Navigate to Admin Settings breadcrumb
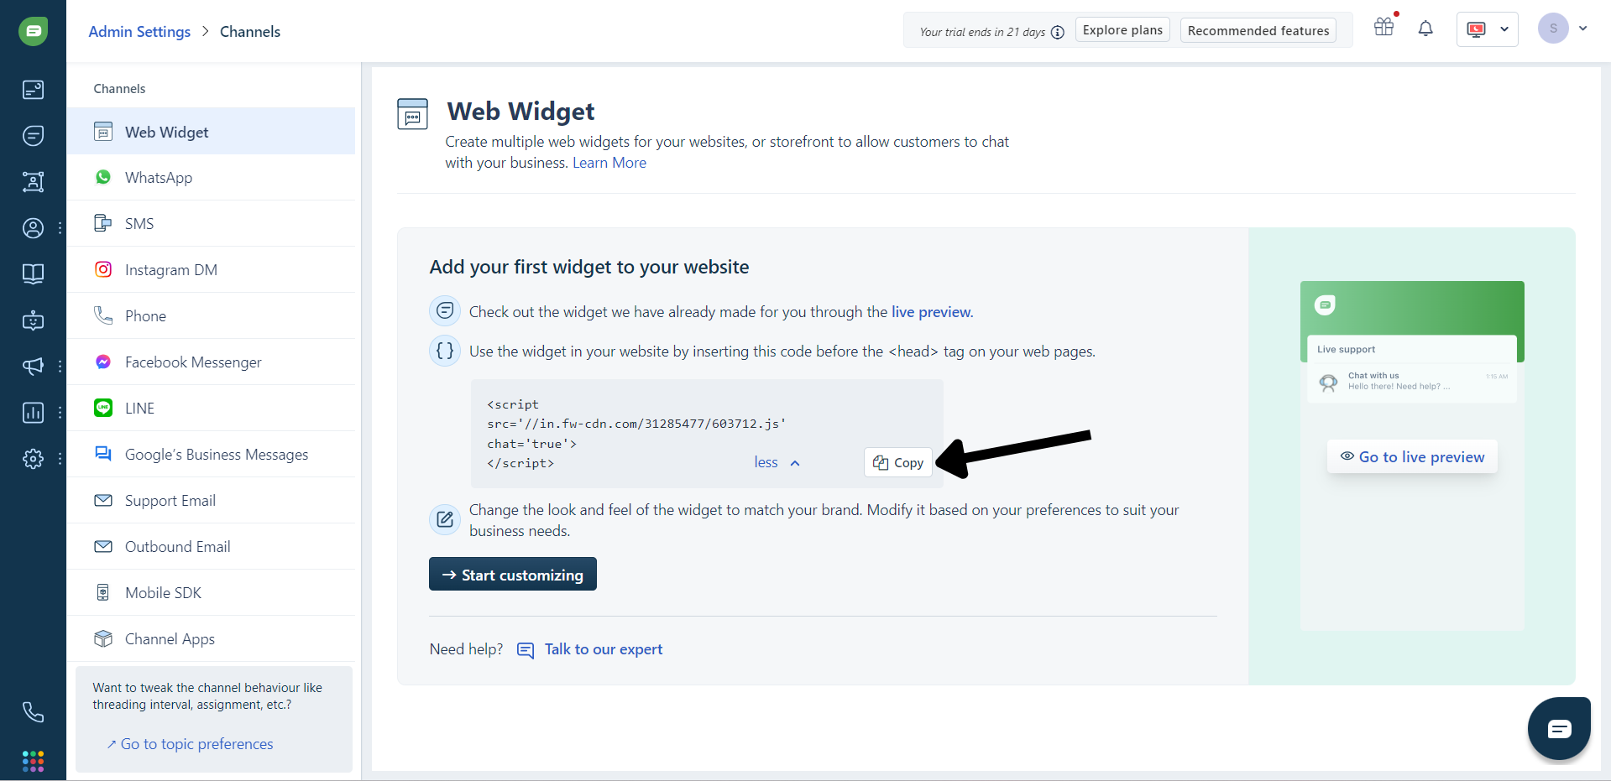 (x=139, y=32)
